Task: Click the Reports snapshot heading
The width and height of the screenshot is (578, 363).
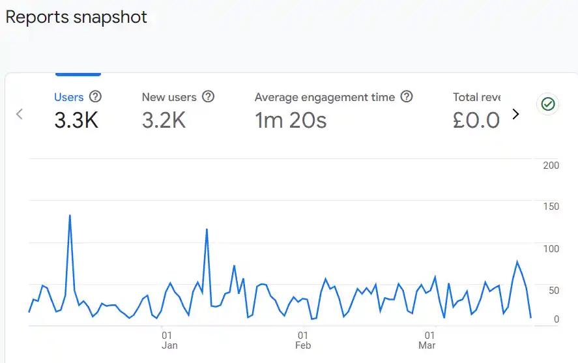Action: pyautogui.click(x=76, y=17)
